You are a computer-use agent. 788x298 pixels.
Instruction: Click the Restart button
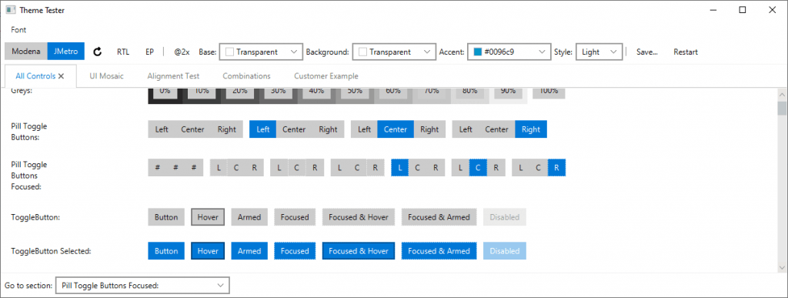pos(686,52)
